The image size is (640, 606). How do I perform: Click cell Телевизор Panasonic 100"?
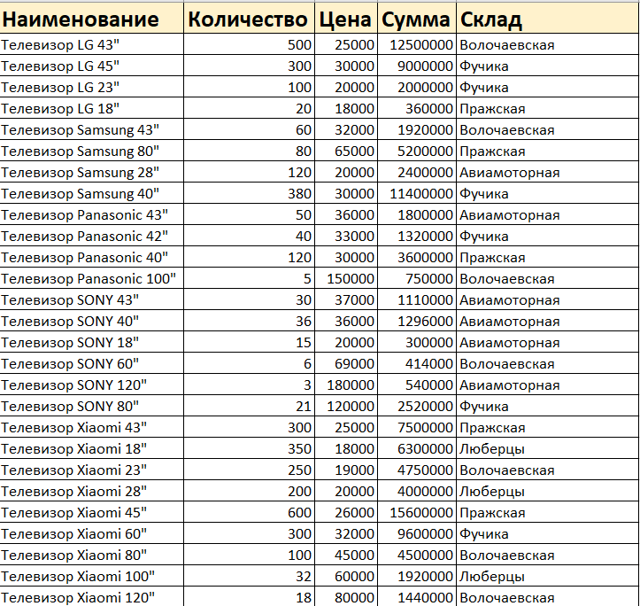91,278
